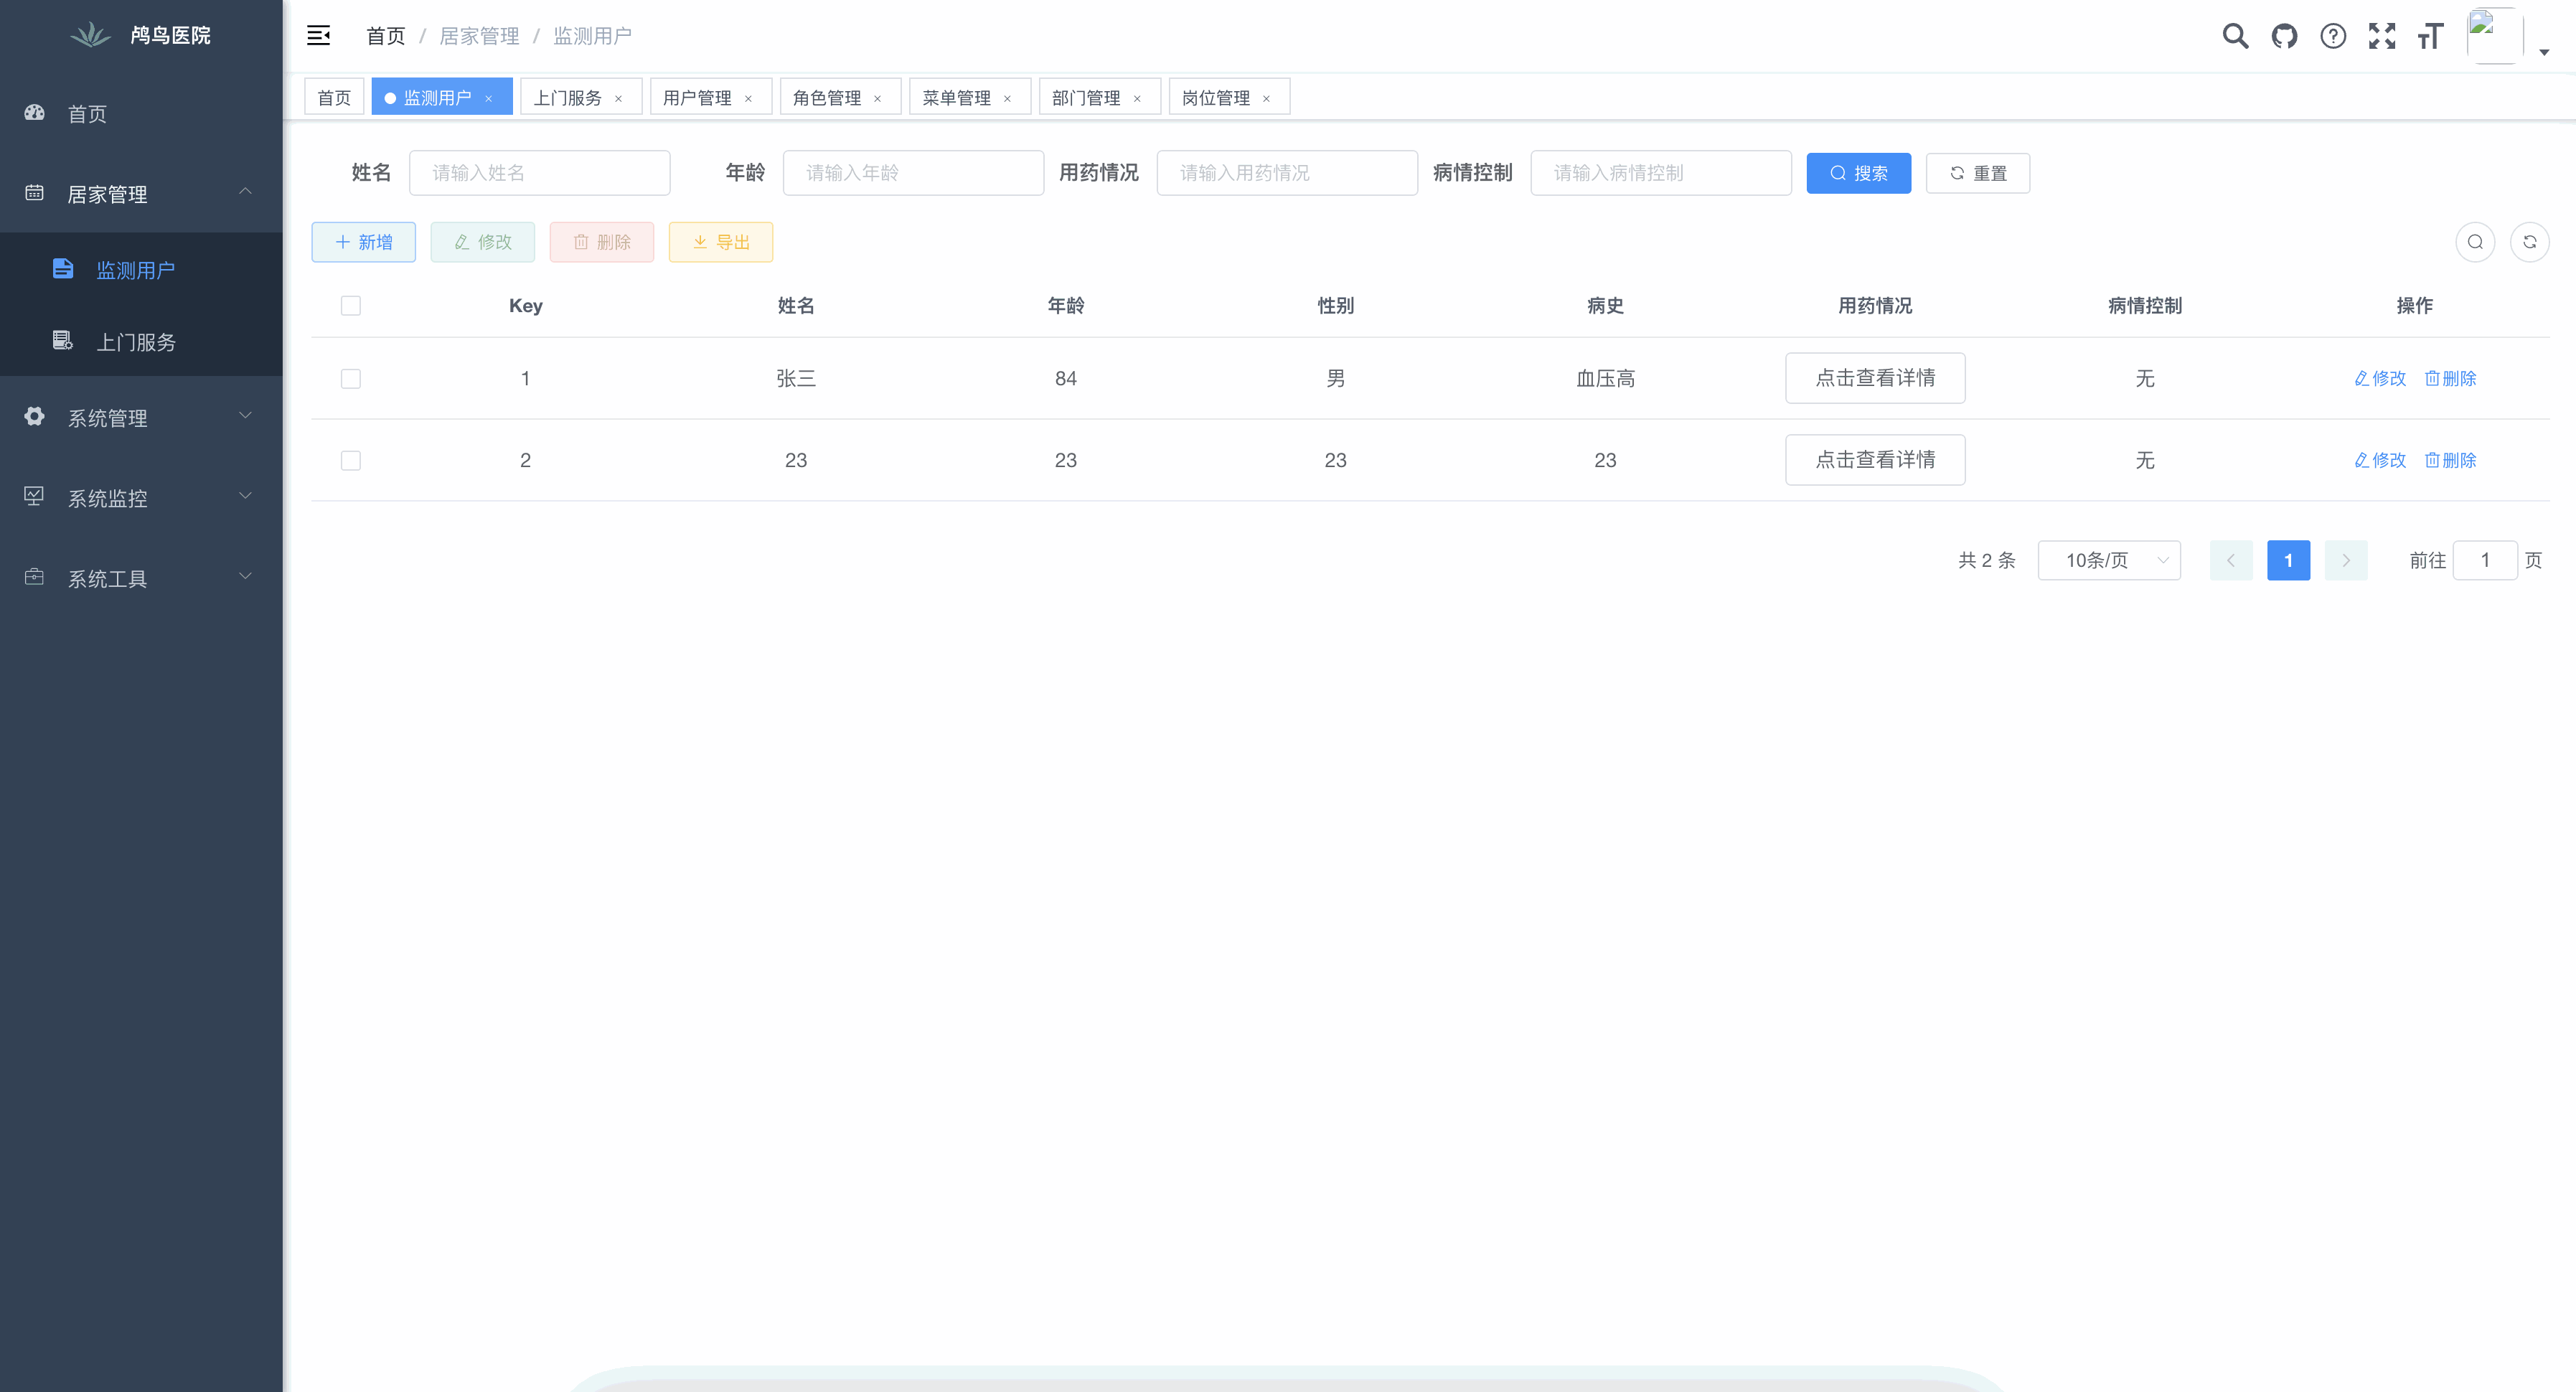
Task: View medication details for 张三
Action: [x=1875, y=378]
